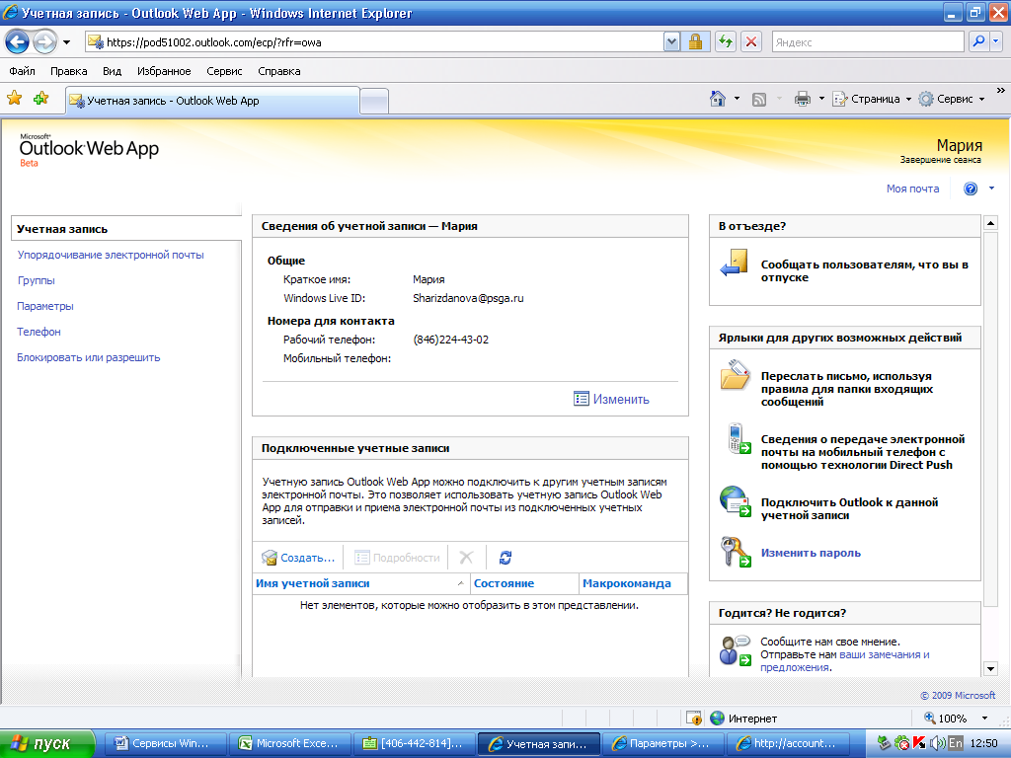Click Изменить to edit account info

[x=611, y=399]
